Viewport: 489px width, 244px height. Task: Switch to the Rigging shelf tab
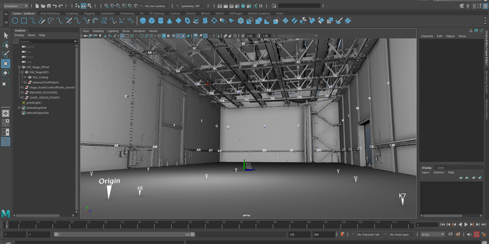click(x=89, y=13)
